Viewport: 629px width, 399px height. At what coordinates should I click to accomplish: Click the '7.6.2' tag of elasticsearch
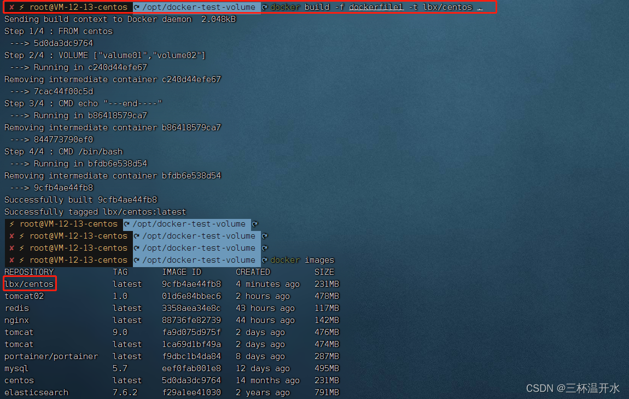click(x=125, y=392)
